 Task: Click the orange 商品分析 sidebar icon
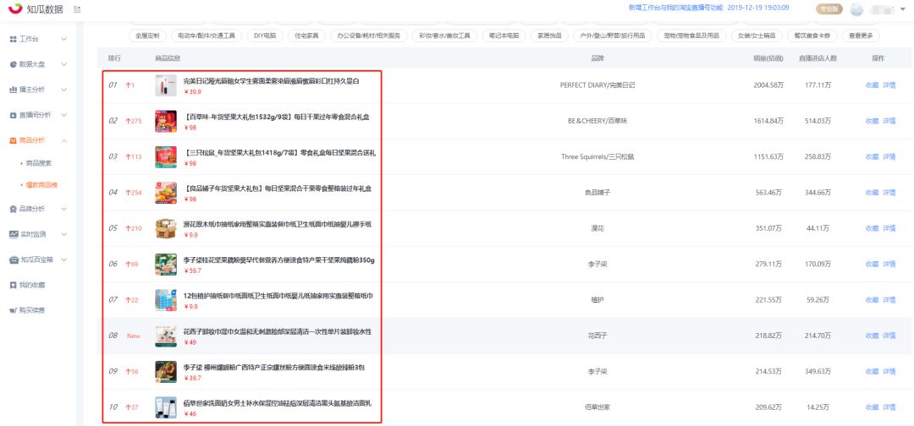(13, 140)
